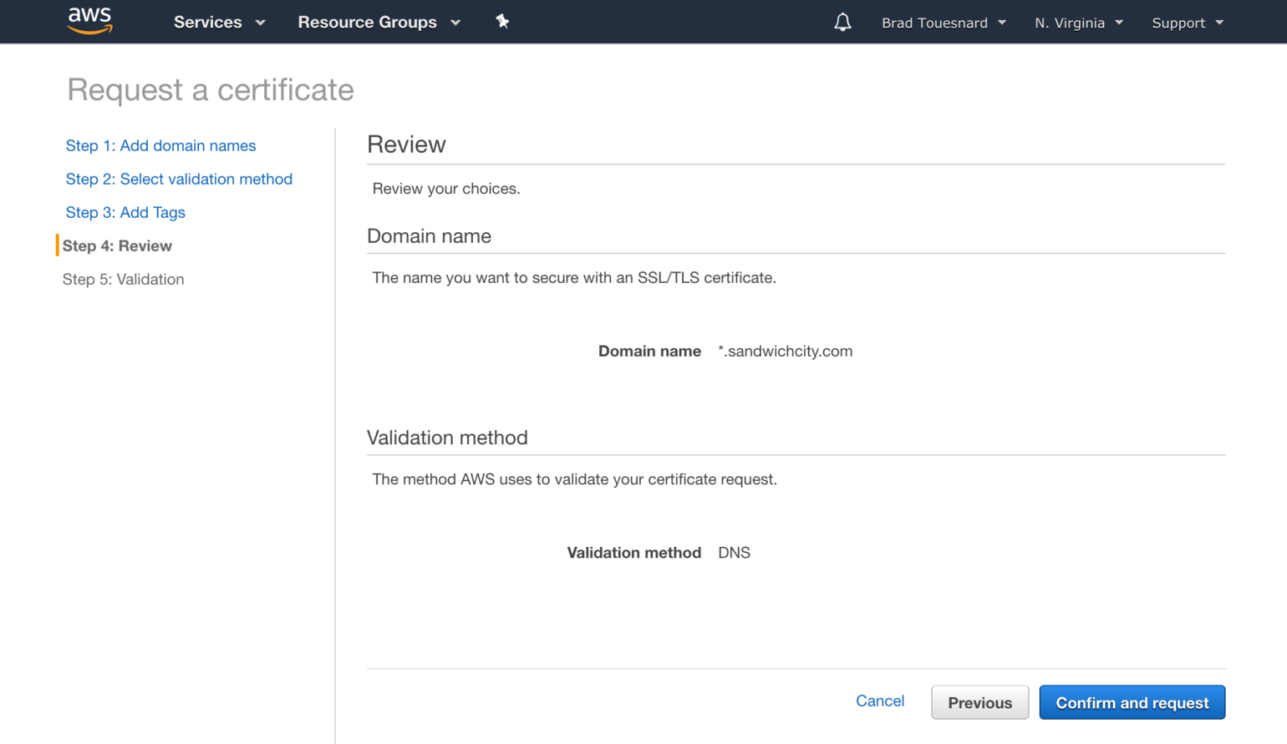The height and width of the screenshot is (744, 1287).
Task: Open the notifications bell
Action: [842, 22]
